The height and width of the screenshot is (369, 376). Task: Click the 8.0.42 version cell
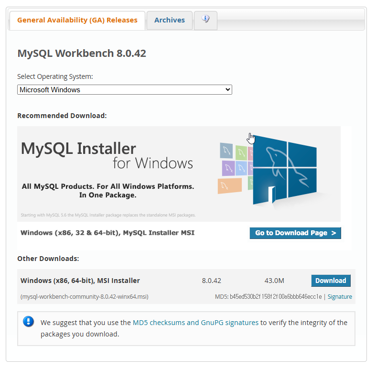click(212, 281)
